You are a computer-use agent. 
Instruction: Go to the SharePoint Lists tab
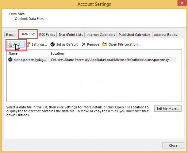71,35
